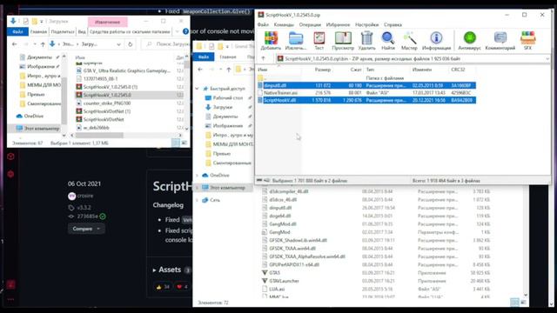Click the help question mark in Загрузки window

click(185, 31)
